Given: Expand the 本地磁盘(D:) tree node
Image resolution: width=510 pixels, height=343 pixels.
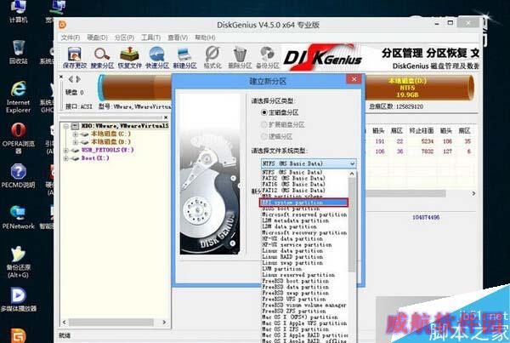Looking at the screenshot, I should click(x=76, y=142).
